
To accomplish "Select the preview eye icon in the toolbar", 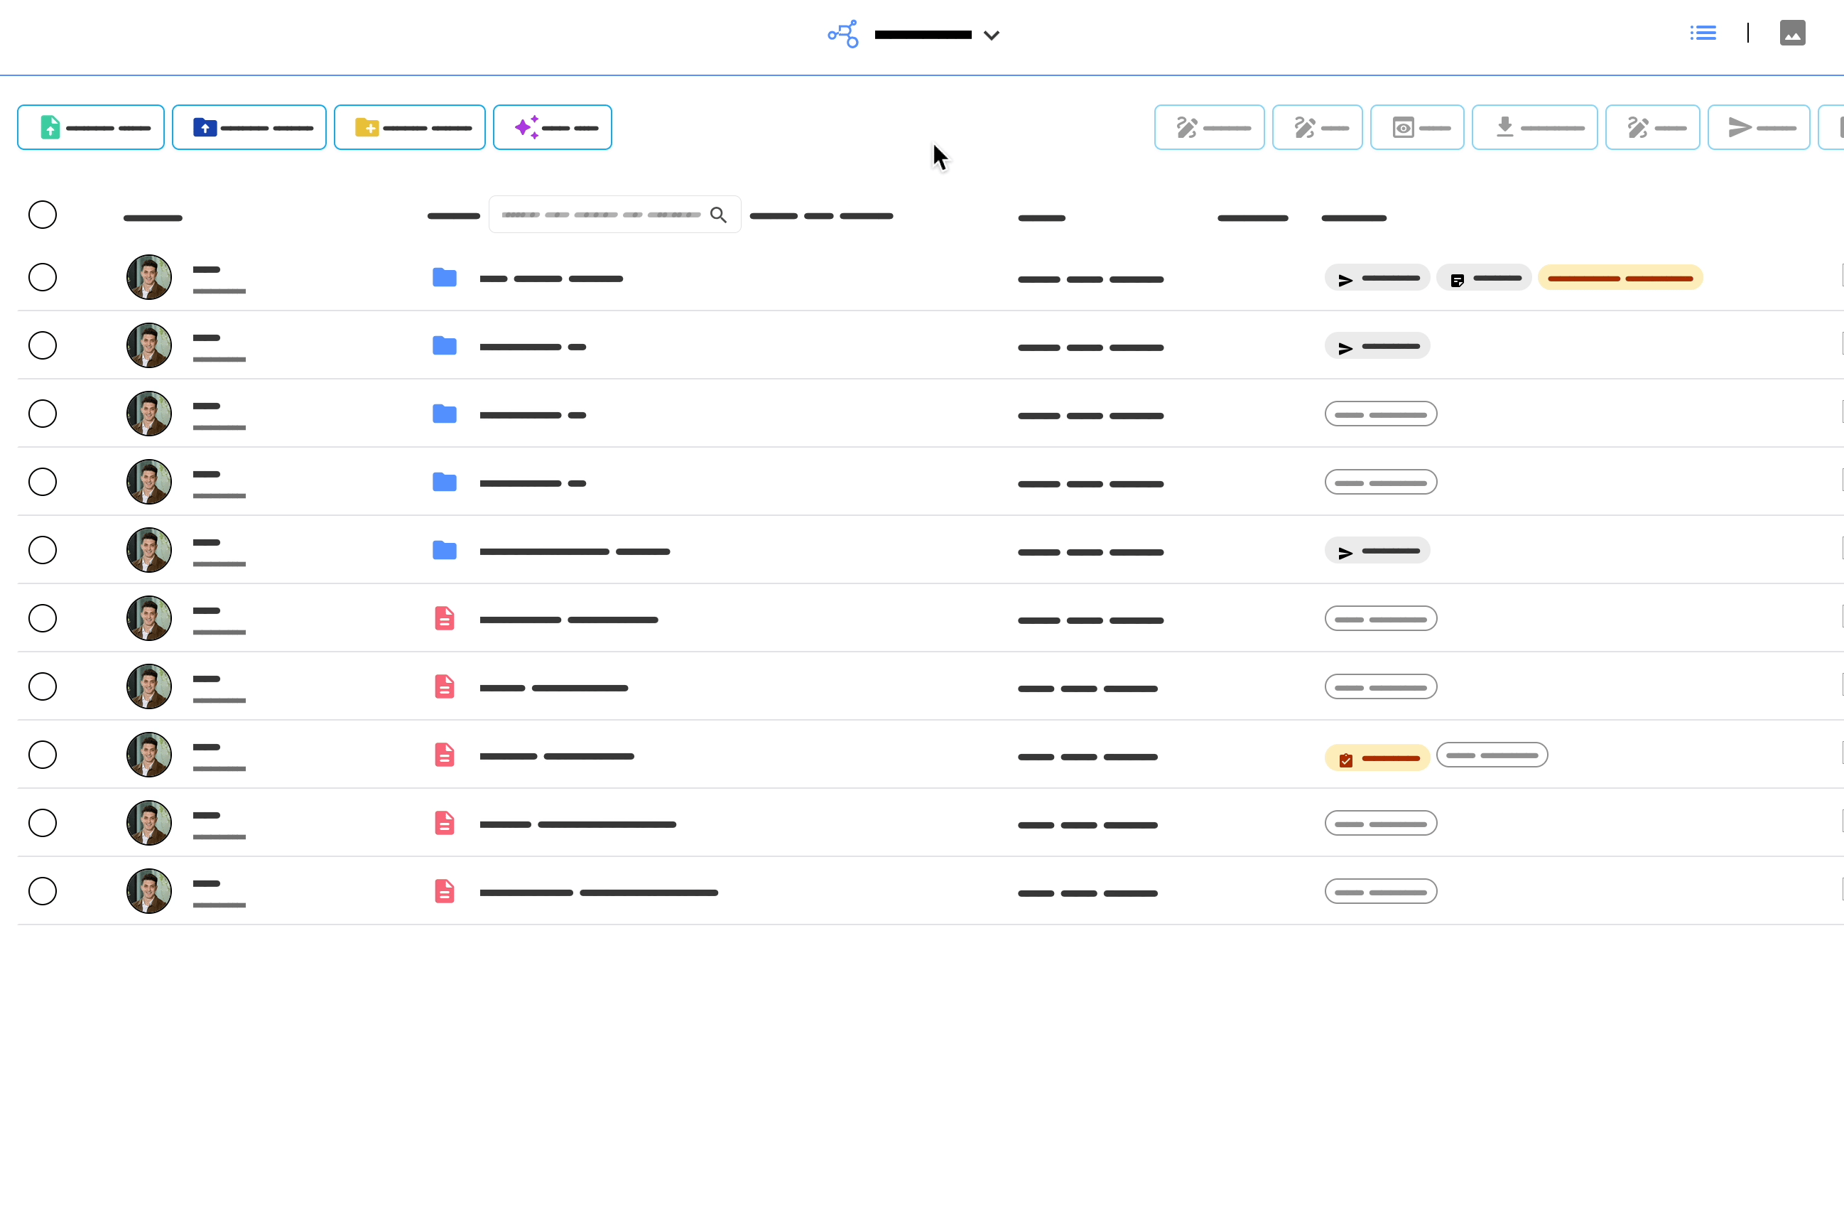I will pyautogui.click(x=1404, y=126).
